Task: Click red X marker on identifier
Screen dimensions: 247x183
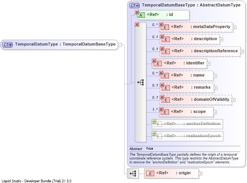Action: [154, 61]
